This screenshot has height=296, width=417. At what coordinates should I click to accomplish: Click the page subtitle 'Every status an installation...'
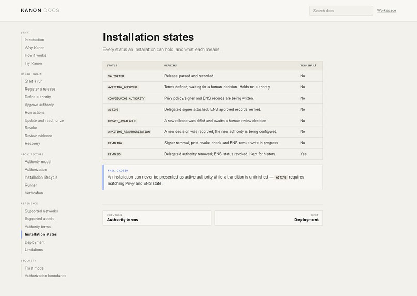click(161, 50)
